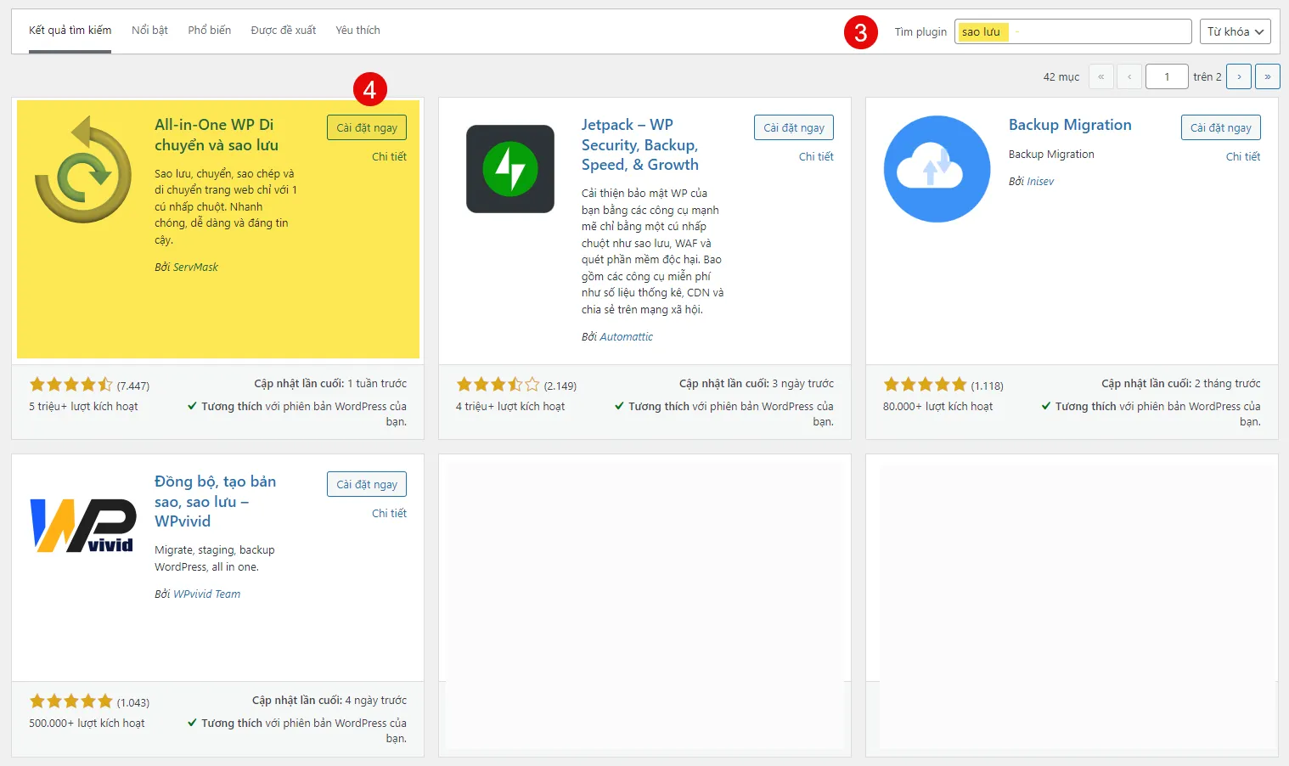Install the WPvivid plugin now
1289x766 pixels.
(367, 484)
